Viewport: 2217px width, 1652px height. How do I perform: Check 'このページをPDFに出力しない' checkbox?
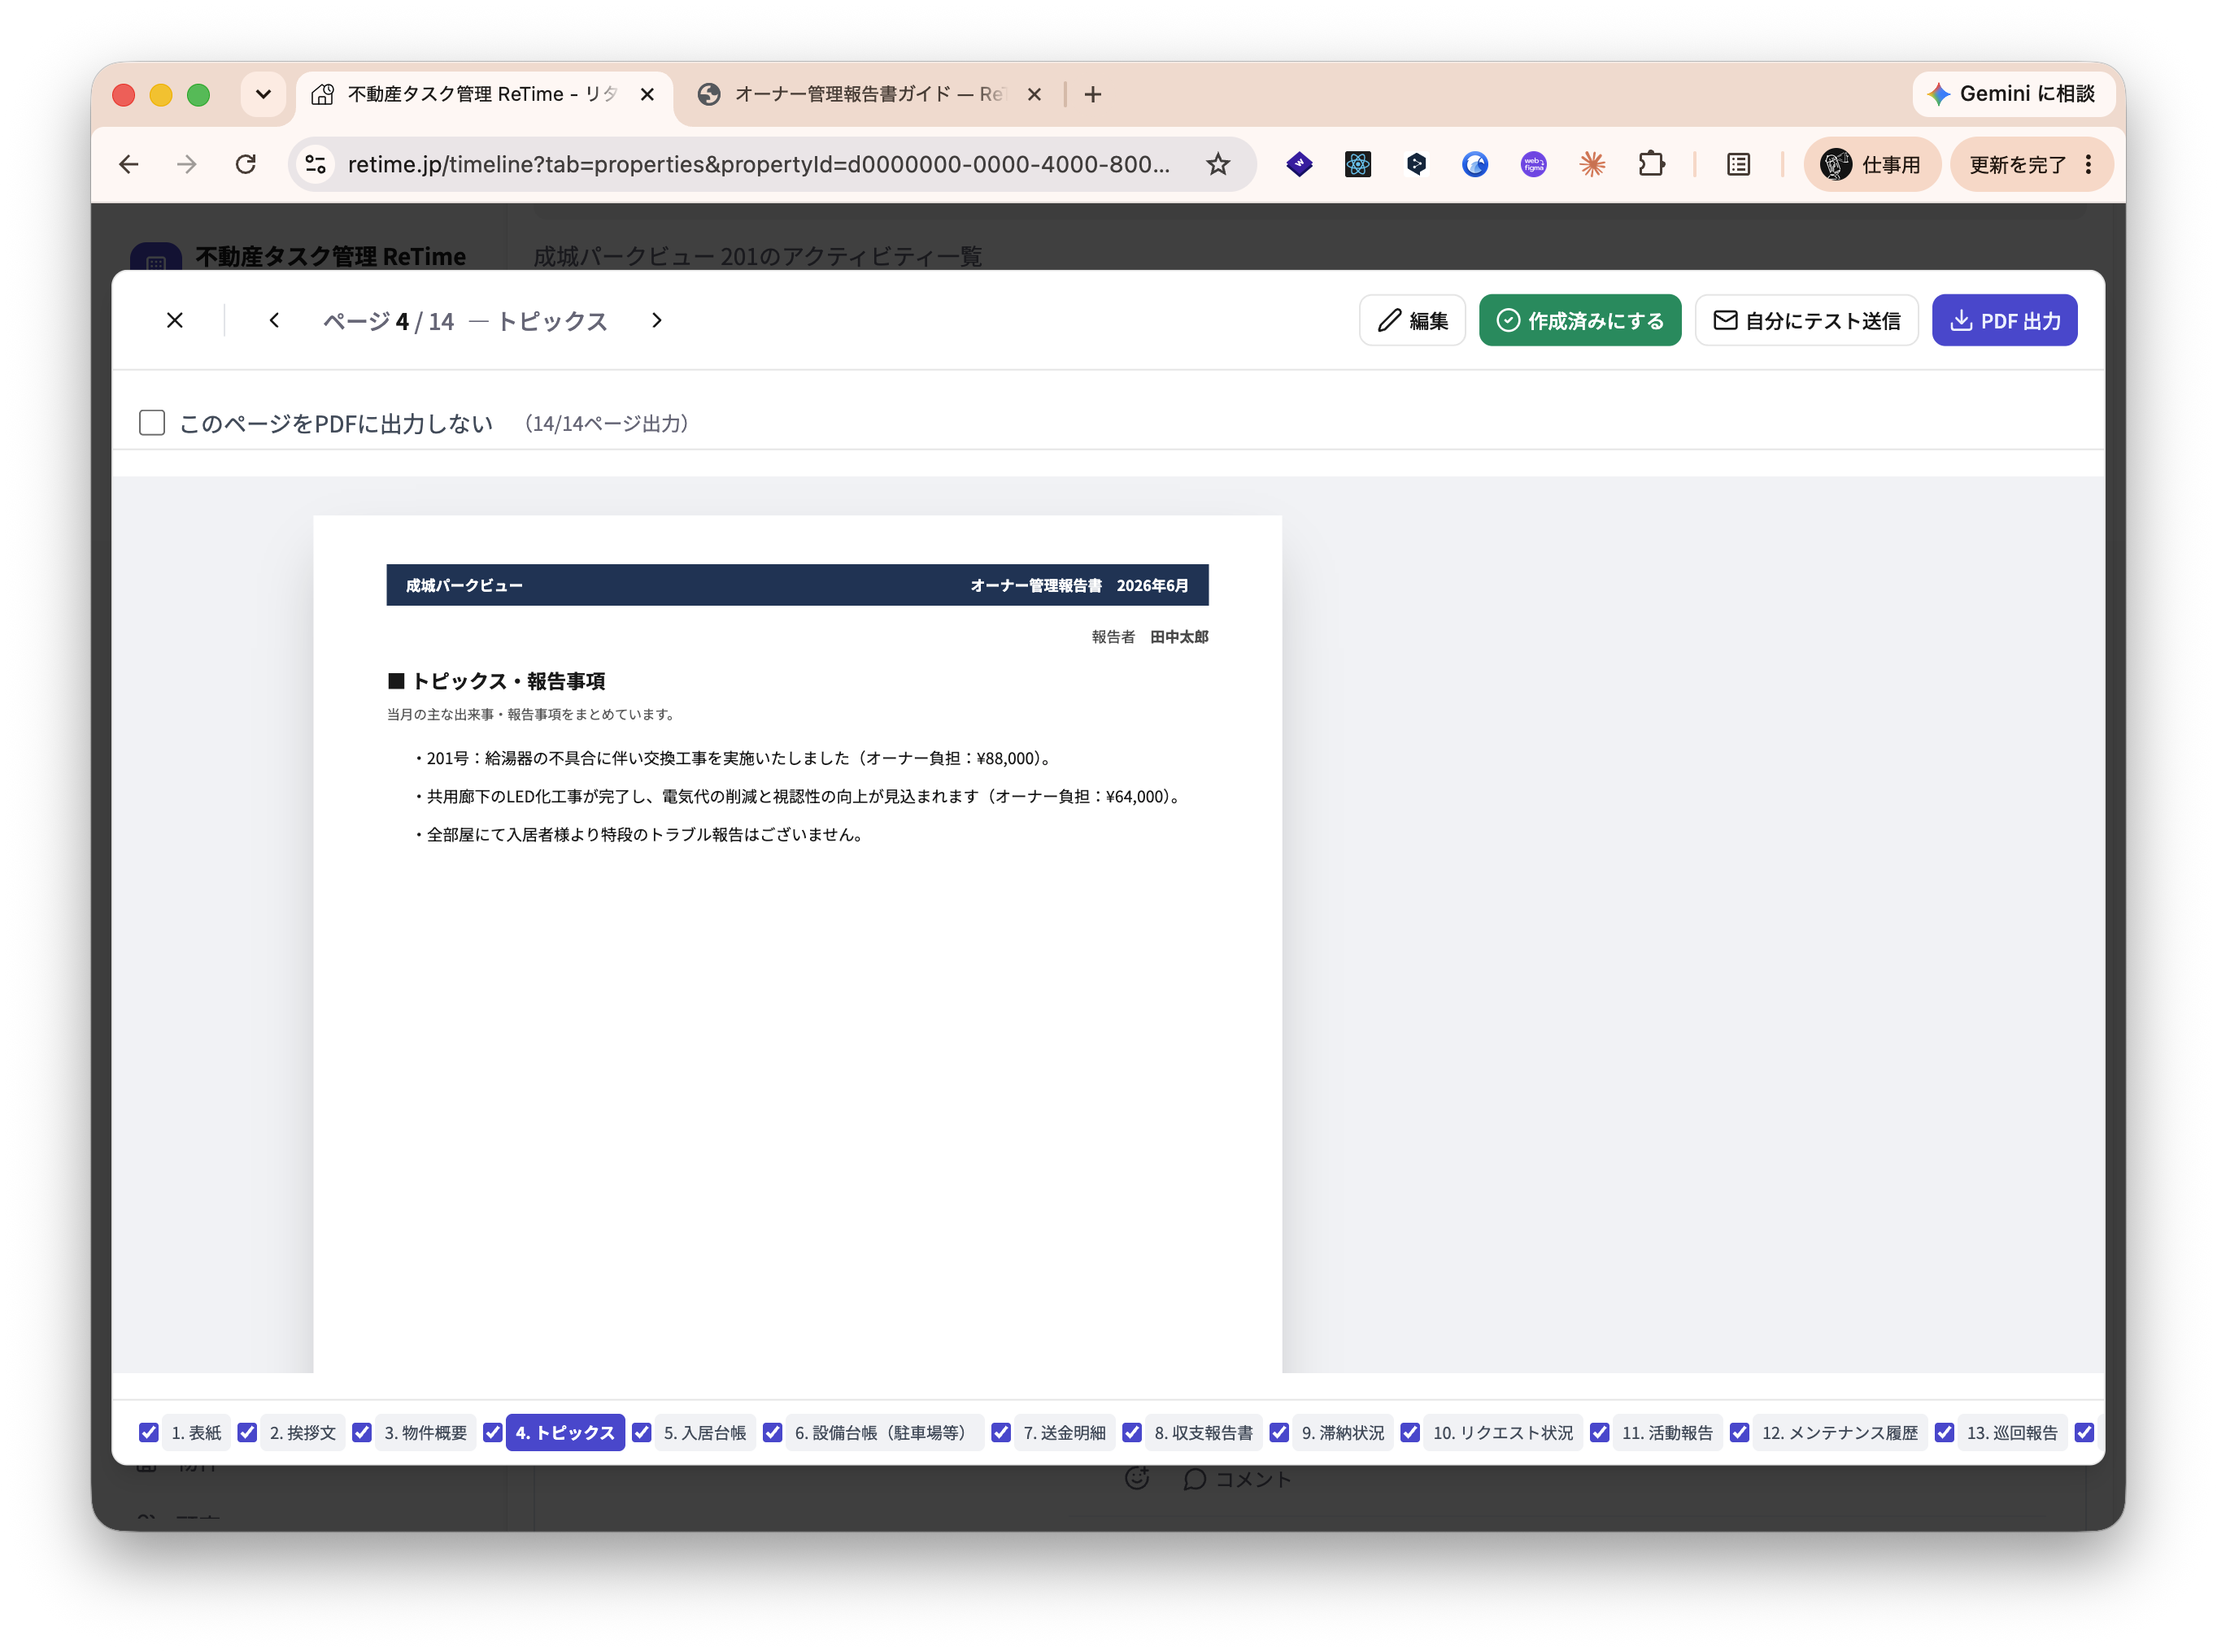point(152,423)
